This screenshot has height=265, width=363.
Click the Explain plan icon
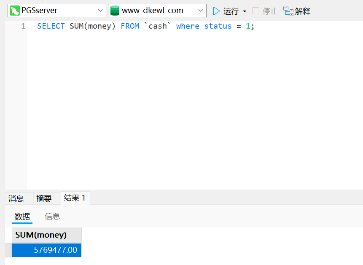click(288, 11)
